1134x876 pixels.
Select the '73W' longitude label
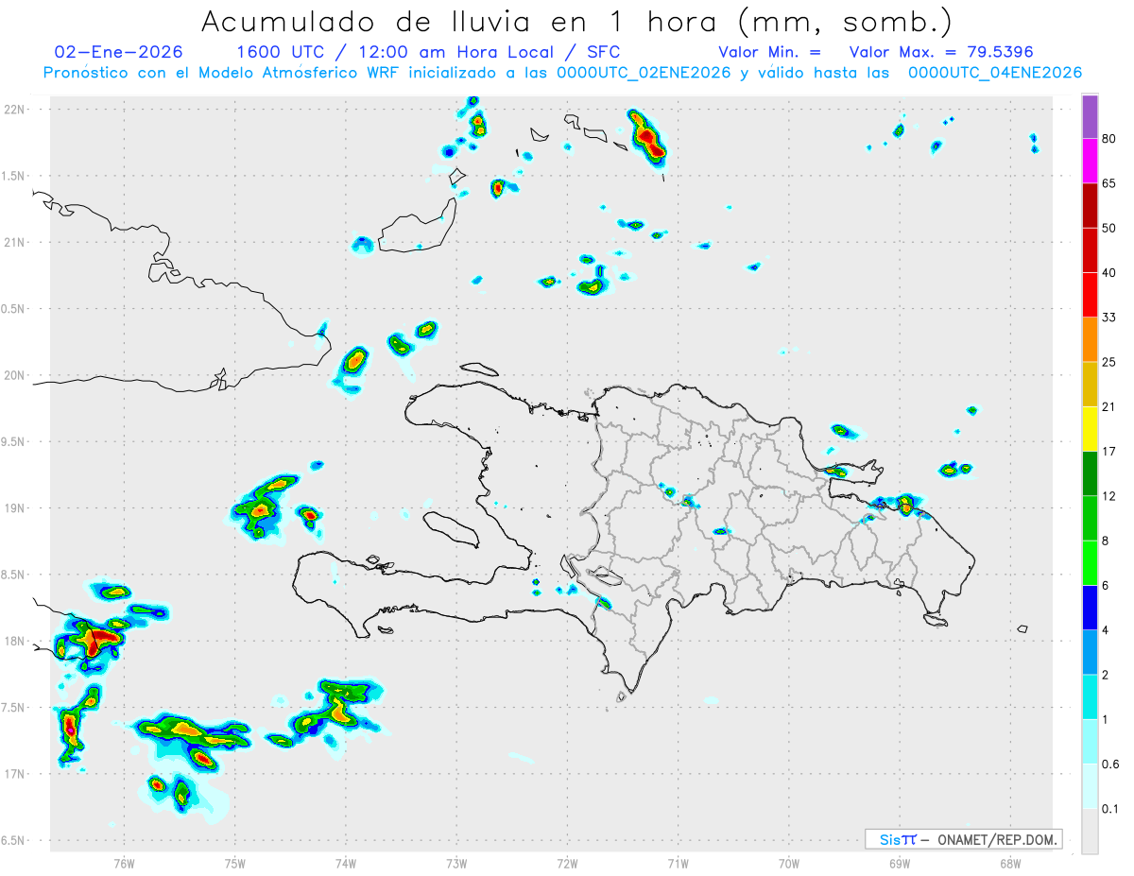pyautogui.click(x=456, y=863)
